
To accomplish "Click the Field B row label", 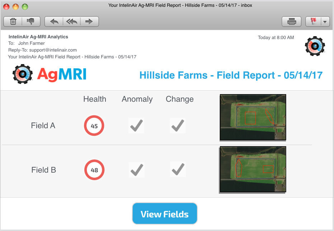I will (44, 170).
